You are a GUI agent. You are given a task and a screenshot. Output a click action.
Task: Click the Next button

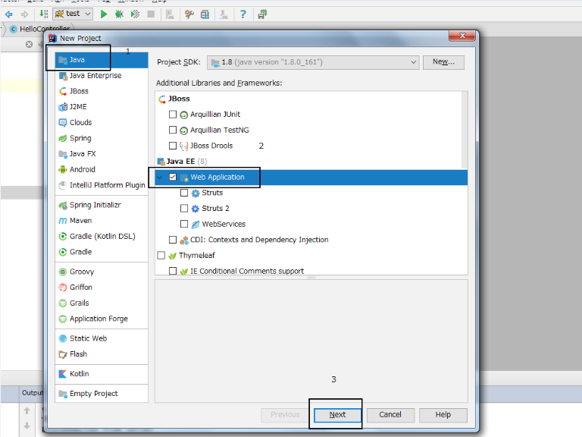(337, 415)
